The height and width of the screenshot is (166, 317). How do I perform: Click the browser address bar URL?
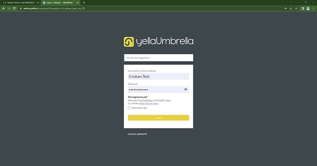tap(54, 8)
